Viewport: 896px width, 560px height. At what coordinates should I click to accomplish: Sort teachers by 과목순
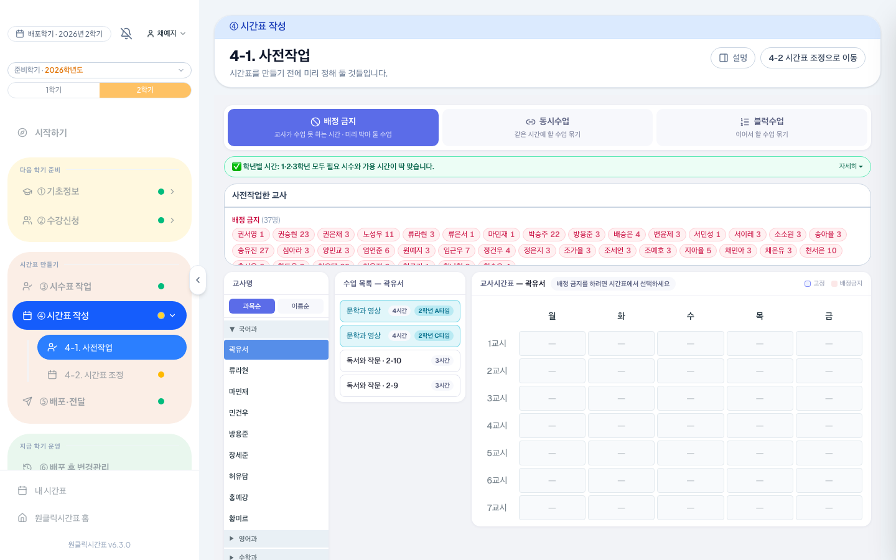(252, 306)
